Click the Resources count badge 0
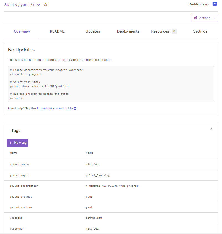222x234 pixels. click(x=174, y=31)
